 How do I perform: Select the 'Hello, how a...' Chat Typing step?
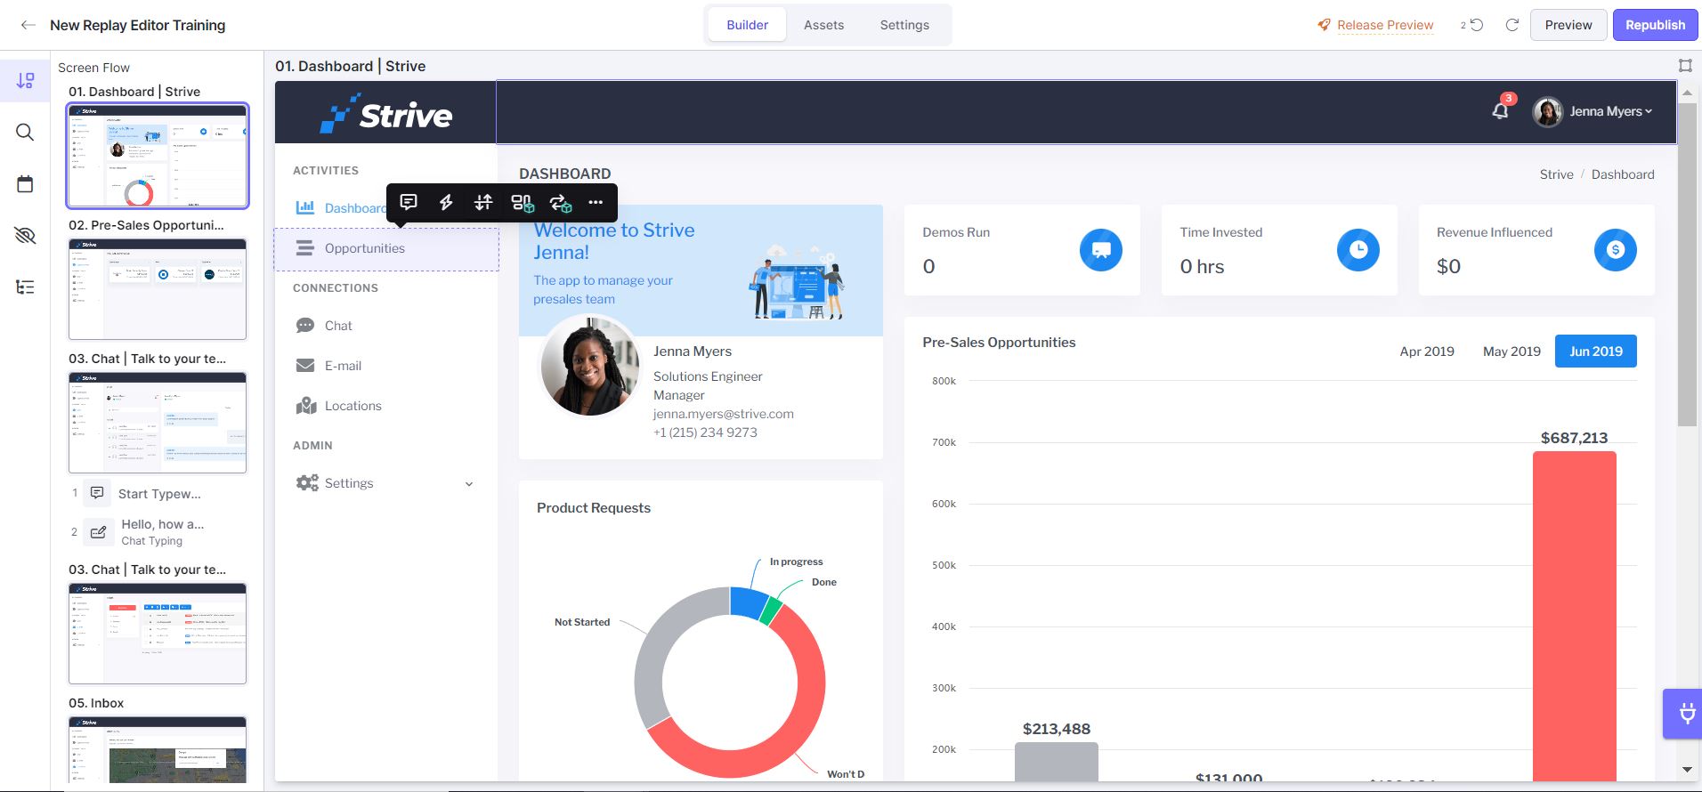[158, 532]
